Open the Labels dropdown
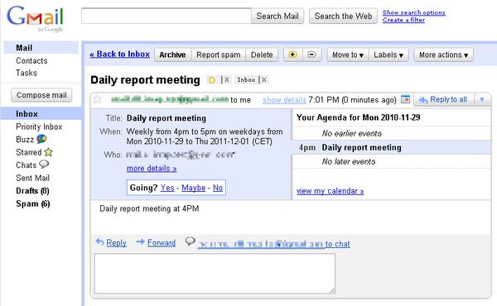497x306 pixels. point(388,55)
